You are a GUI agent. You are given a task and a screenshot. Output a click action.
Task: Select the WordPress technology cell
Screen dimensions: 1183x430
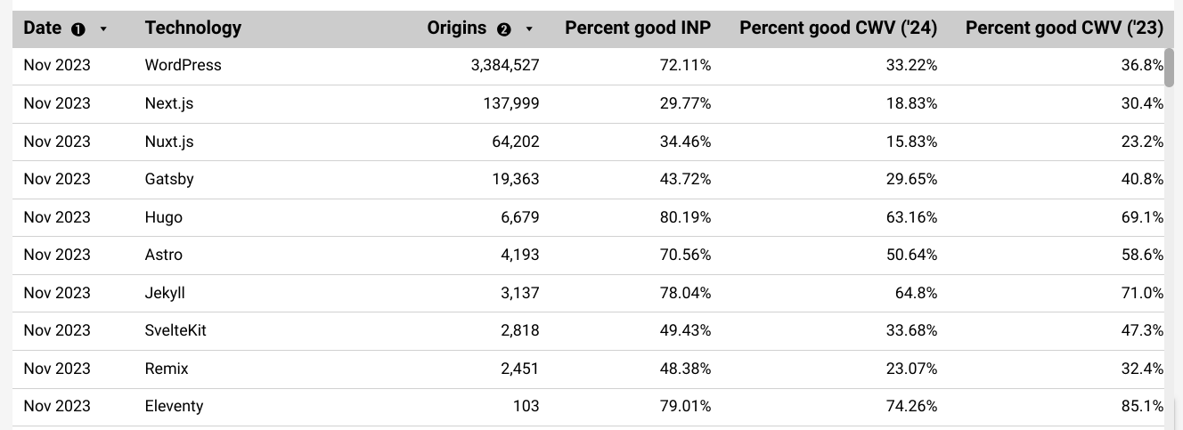click(x=183, y=66)
